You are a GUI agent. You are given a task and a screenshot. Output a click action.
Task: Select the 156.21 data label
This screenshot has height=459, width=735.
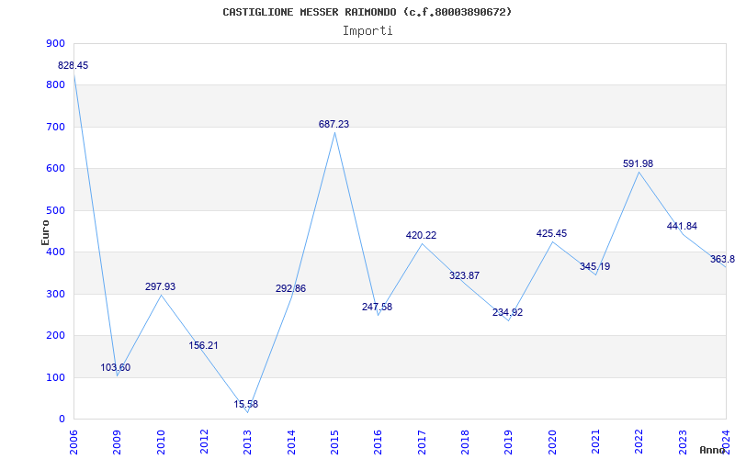pyautogui.click(x=203, y=346)
